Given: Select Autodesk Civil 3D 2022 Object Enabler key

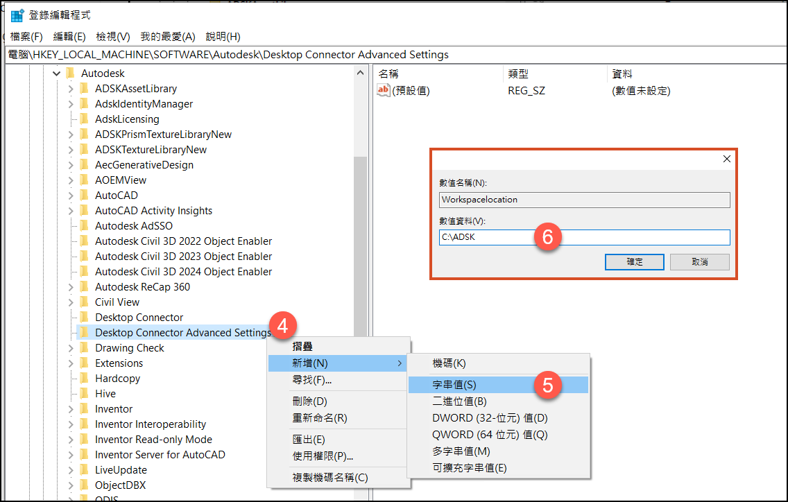Looking at the screenshot, I should pyautogui.click(x=183, y=241).
